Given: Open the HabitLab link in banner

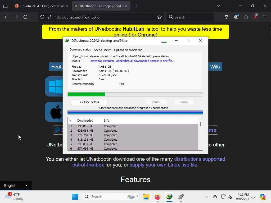Looking at the screenshot, I should tap(133, 29).
